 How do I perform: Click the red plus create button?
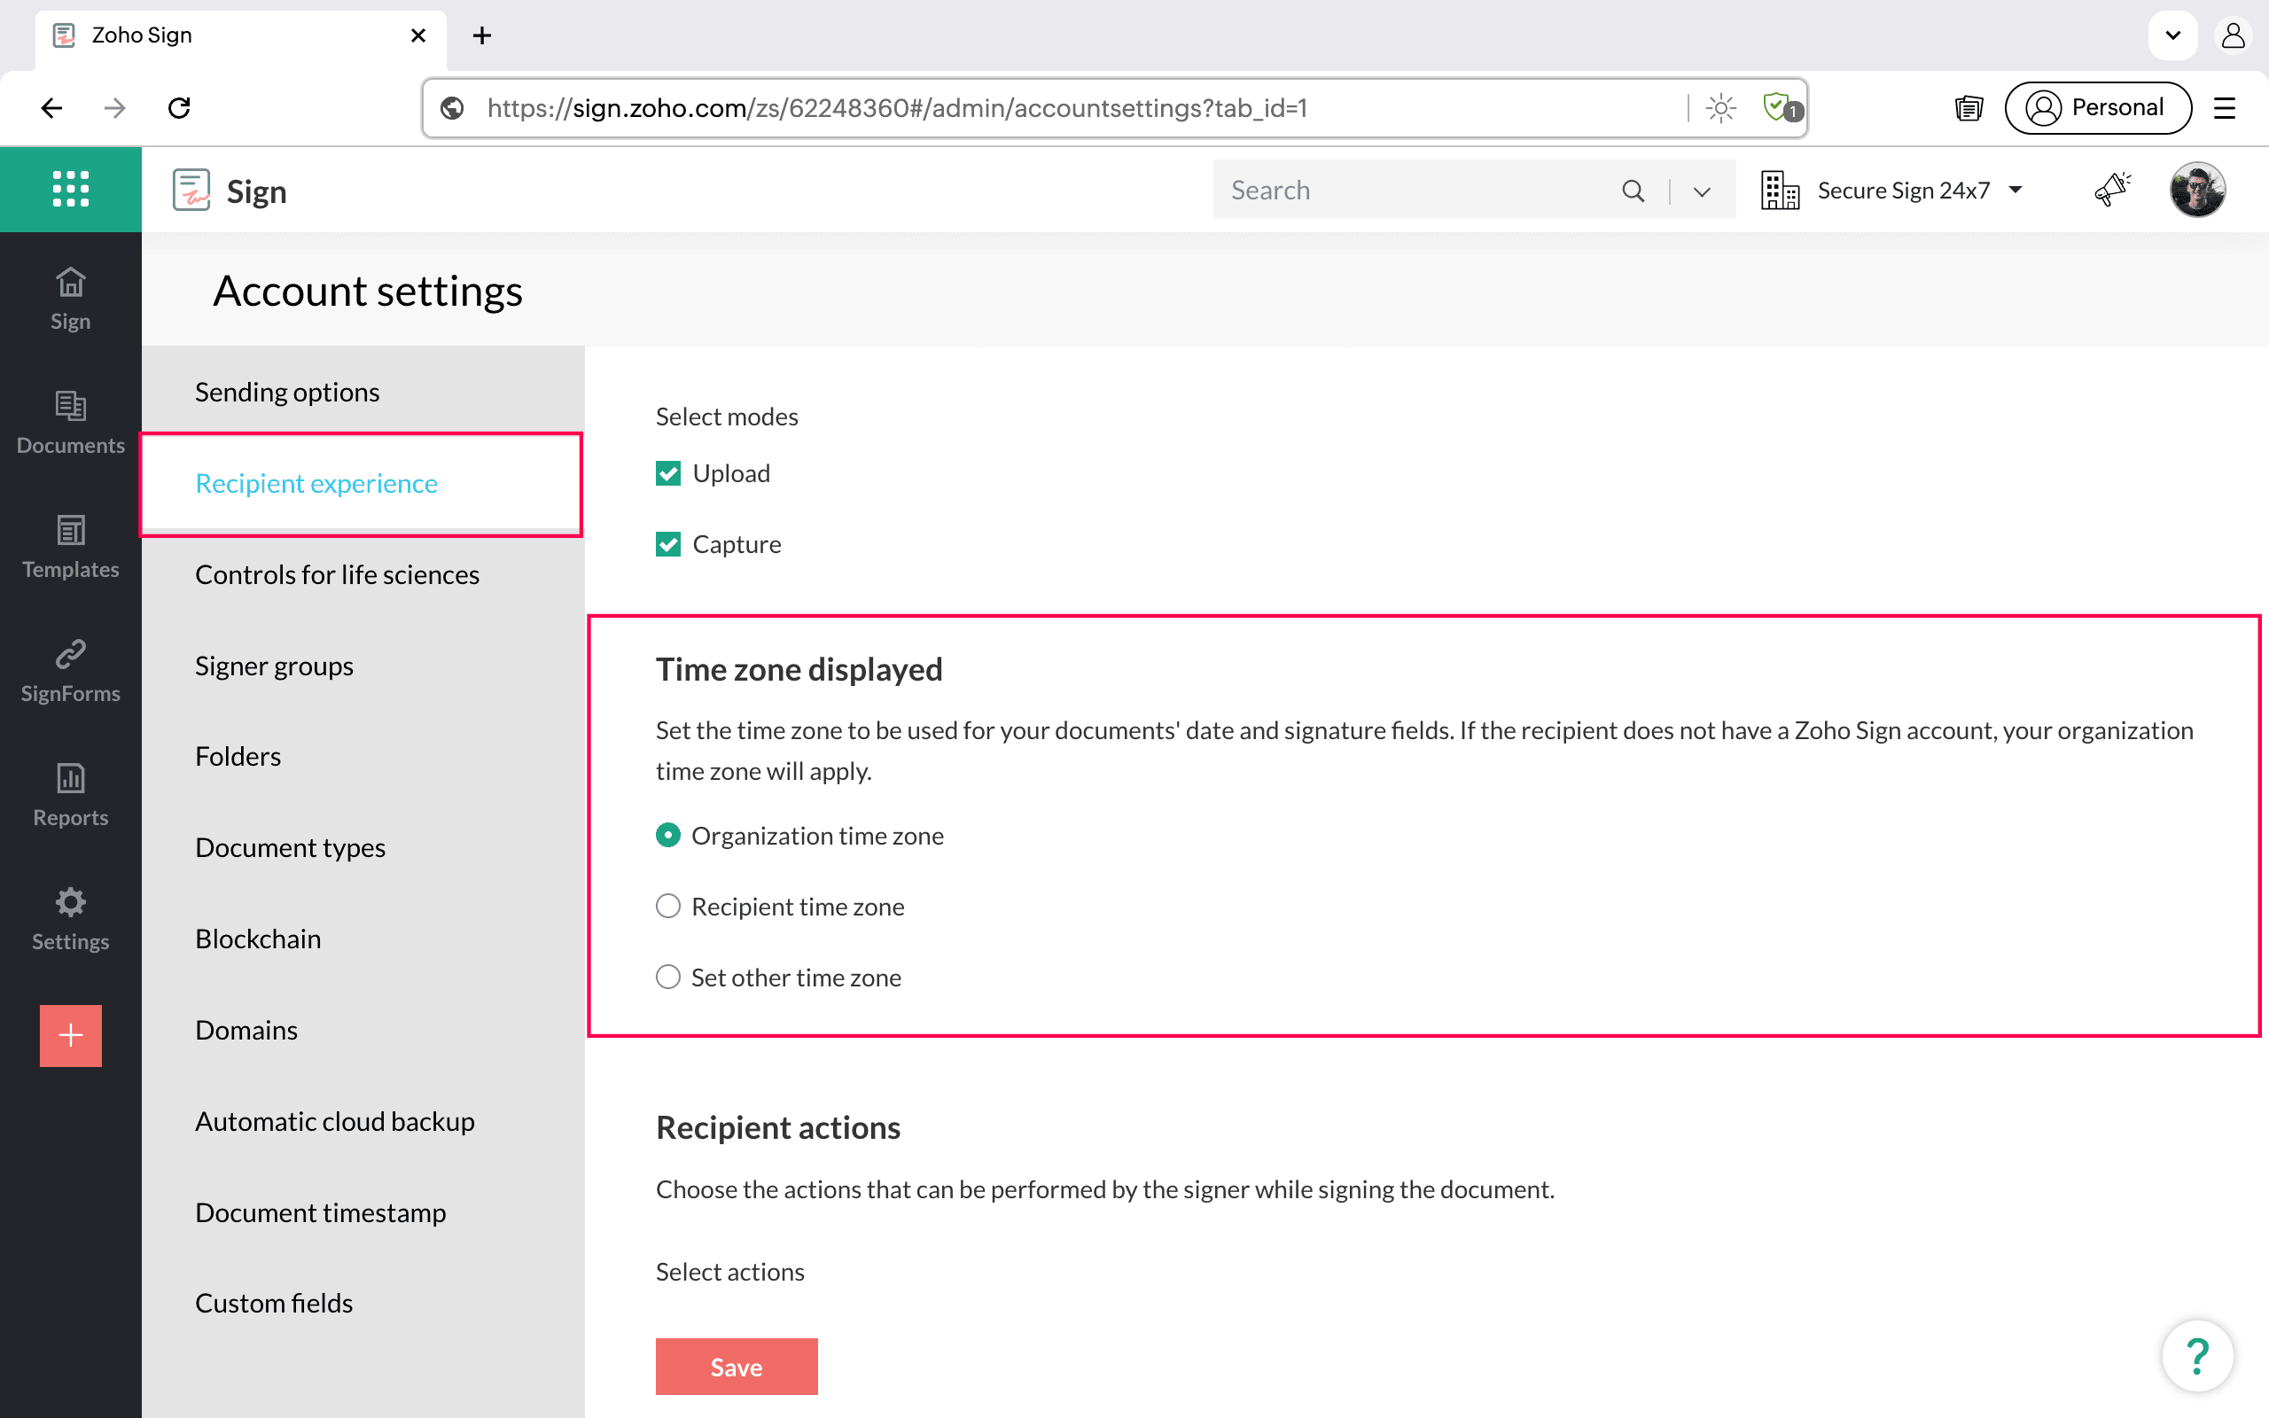70,1035
